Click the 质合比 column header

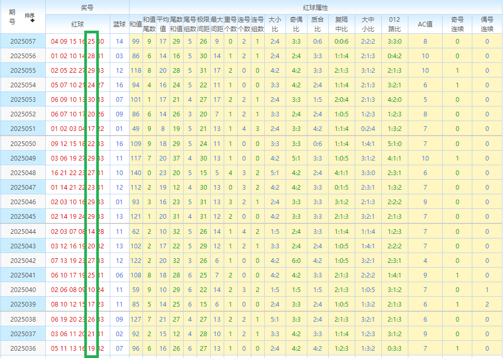pos(318,24)
